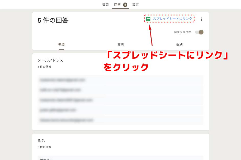241x160 pixels.
Task: Select the 概要 summary sub-tab
Action: [61, 44]
